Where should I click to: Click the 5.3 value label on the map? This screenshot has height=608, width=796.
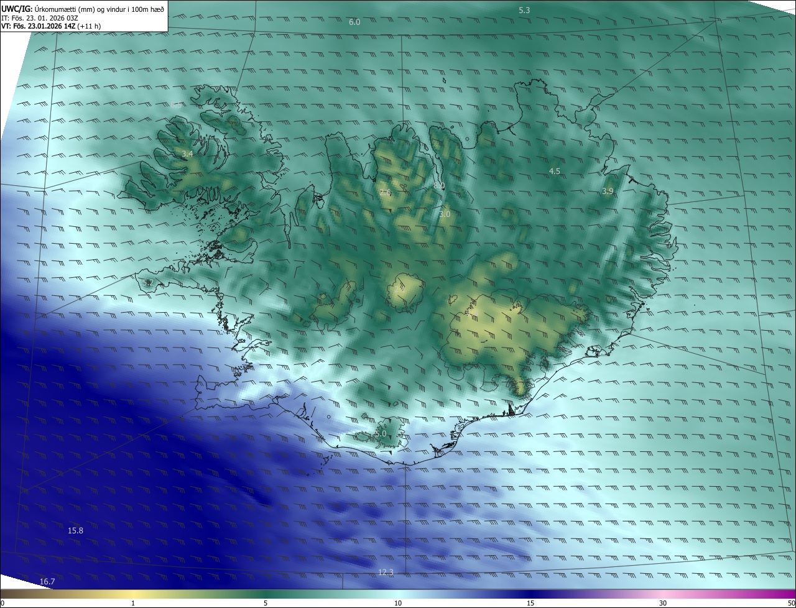524,10
